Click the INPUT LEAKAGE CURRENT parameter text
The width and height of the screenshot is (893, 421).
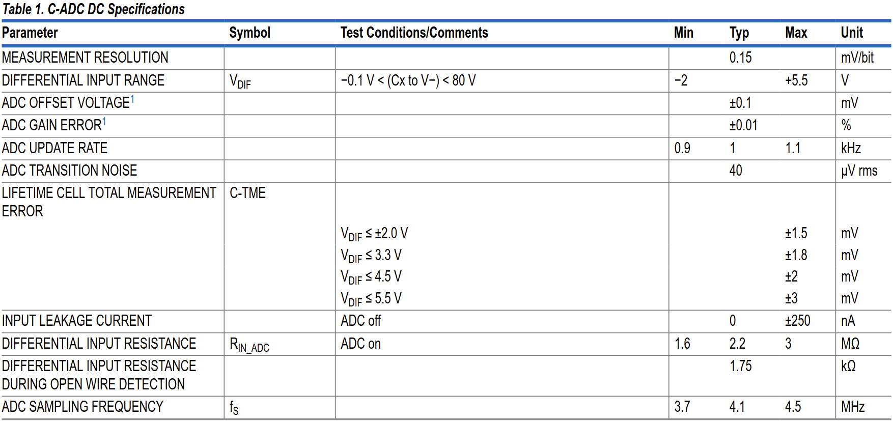pyautogui.click(x=77, y=321)
